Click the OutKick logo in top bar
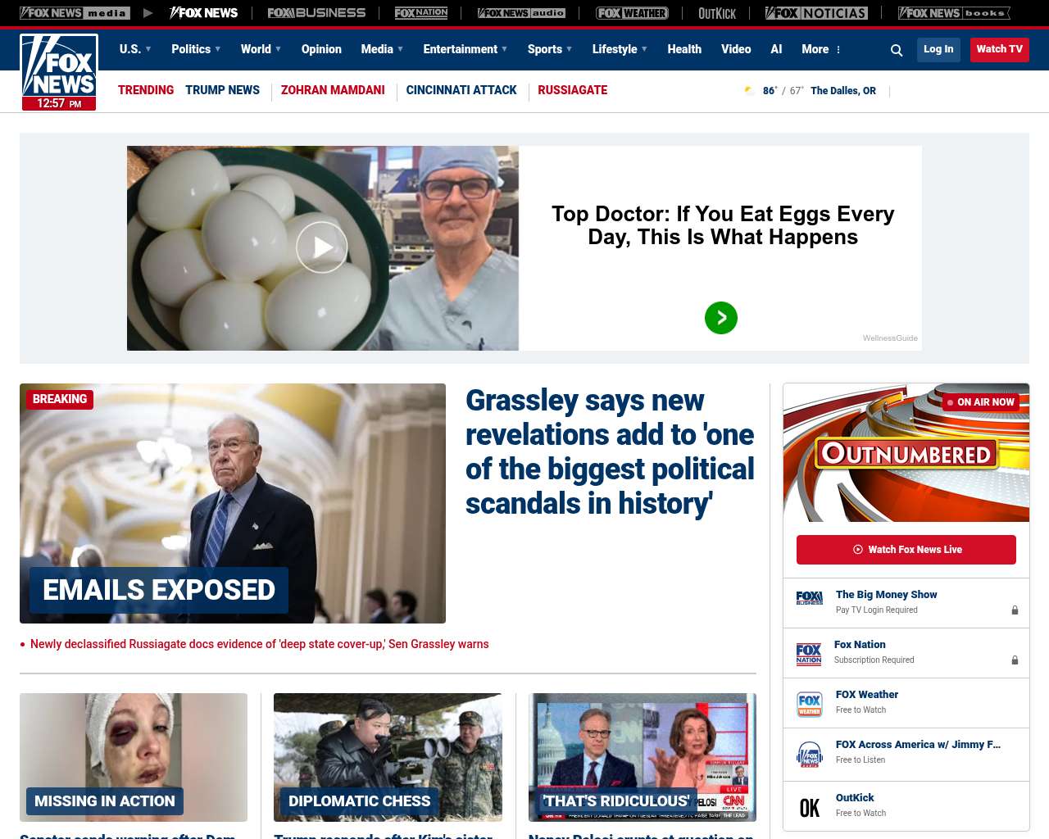Image resolution: width=1049 pixels, height=839 pixels. [x=717, y=13]
